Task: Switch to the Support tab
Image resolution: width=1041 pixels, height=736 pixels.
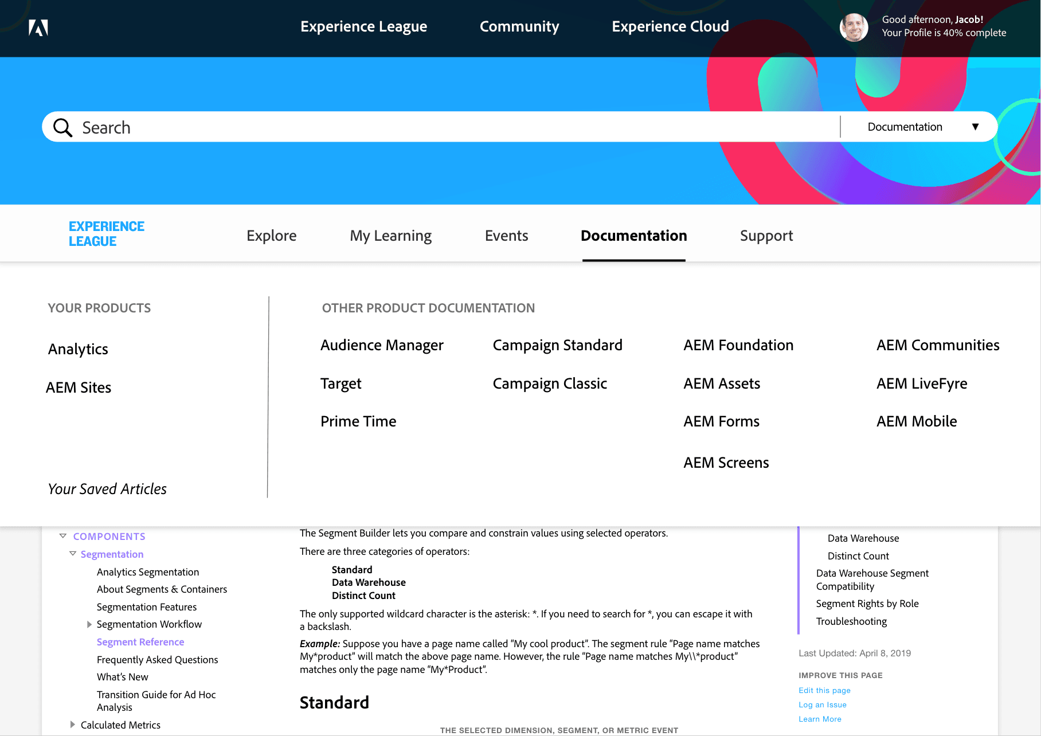Action: (x=766, y=236)
